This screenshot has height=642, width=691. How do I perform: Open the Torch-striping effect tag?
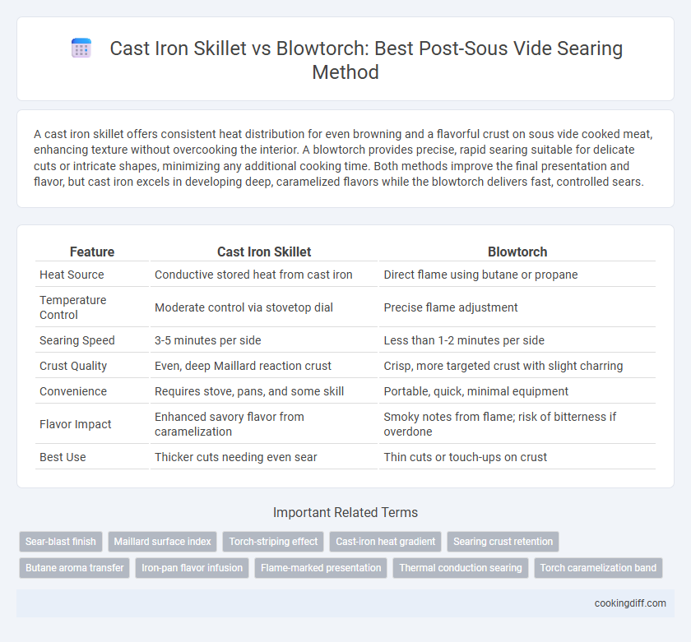click(x=273, y=542)
